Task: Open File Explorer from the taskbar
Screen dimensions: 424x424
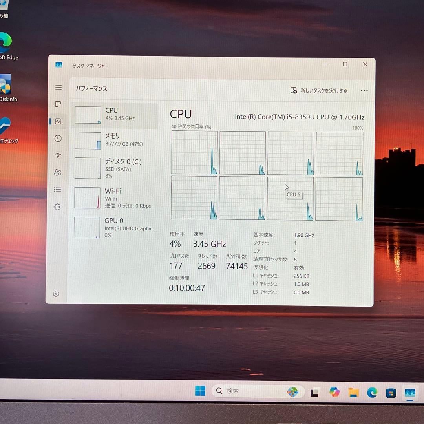Action: [x=353, y=392]
